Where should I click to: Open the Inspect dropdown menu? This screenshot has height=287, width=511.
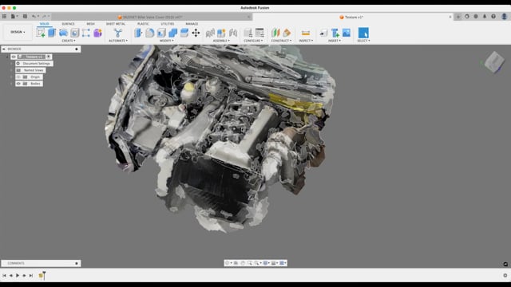(306, 41)
